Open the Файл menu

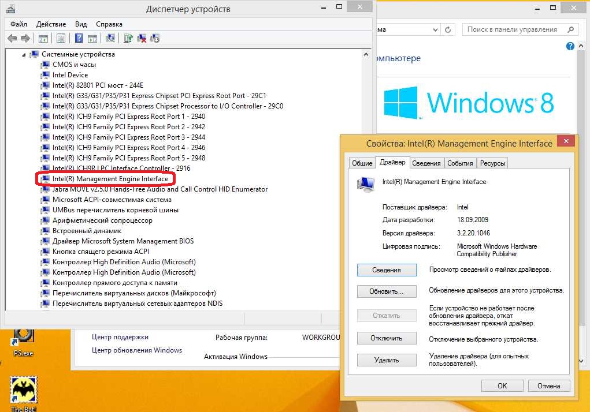coord(19,24)
